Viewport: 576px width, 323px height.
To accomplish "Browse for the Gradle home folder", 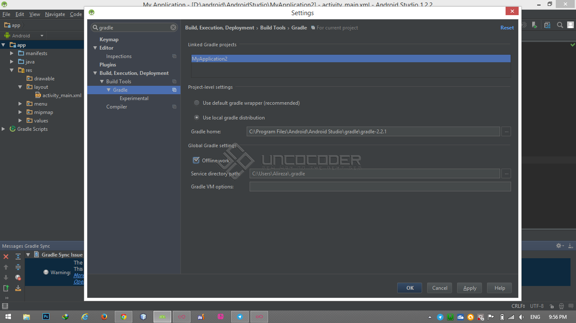I will coord(506,132).
